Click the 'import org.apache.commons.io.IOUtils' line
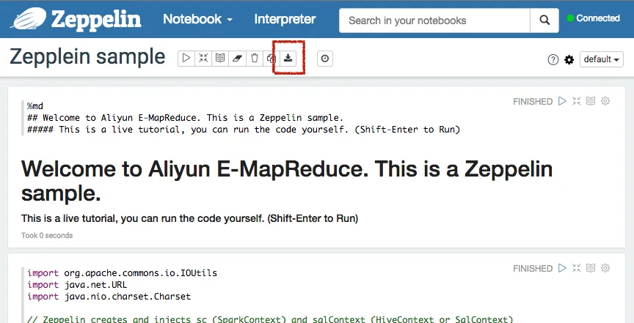Viewport: 634px width, 323px height. [122, 273]
